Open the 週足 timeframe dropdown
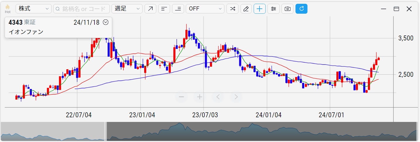 point(127,9)
